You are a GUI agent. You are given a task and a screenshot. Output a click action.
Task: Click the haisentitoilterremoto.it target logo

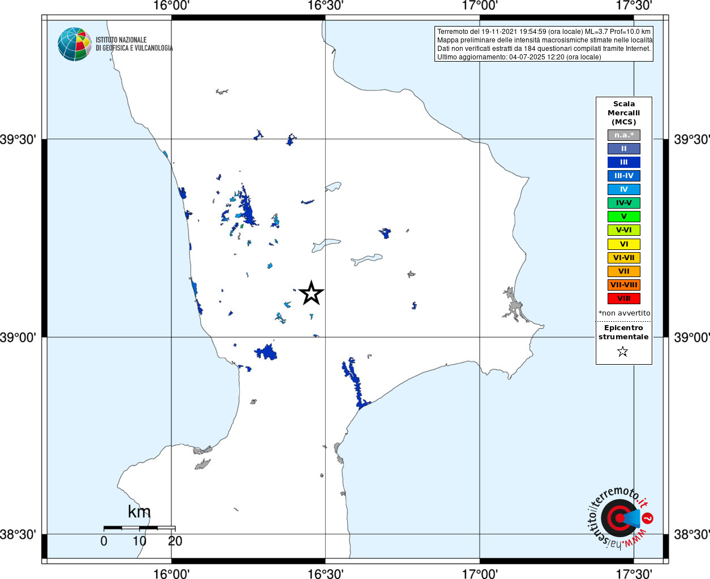[x=619, y=517]
